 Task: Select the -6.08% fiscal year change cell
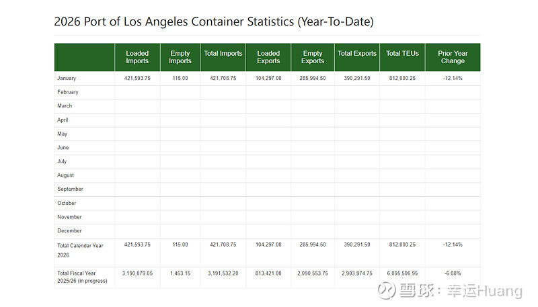(x=453, y=273)
